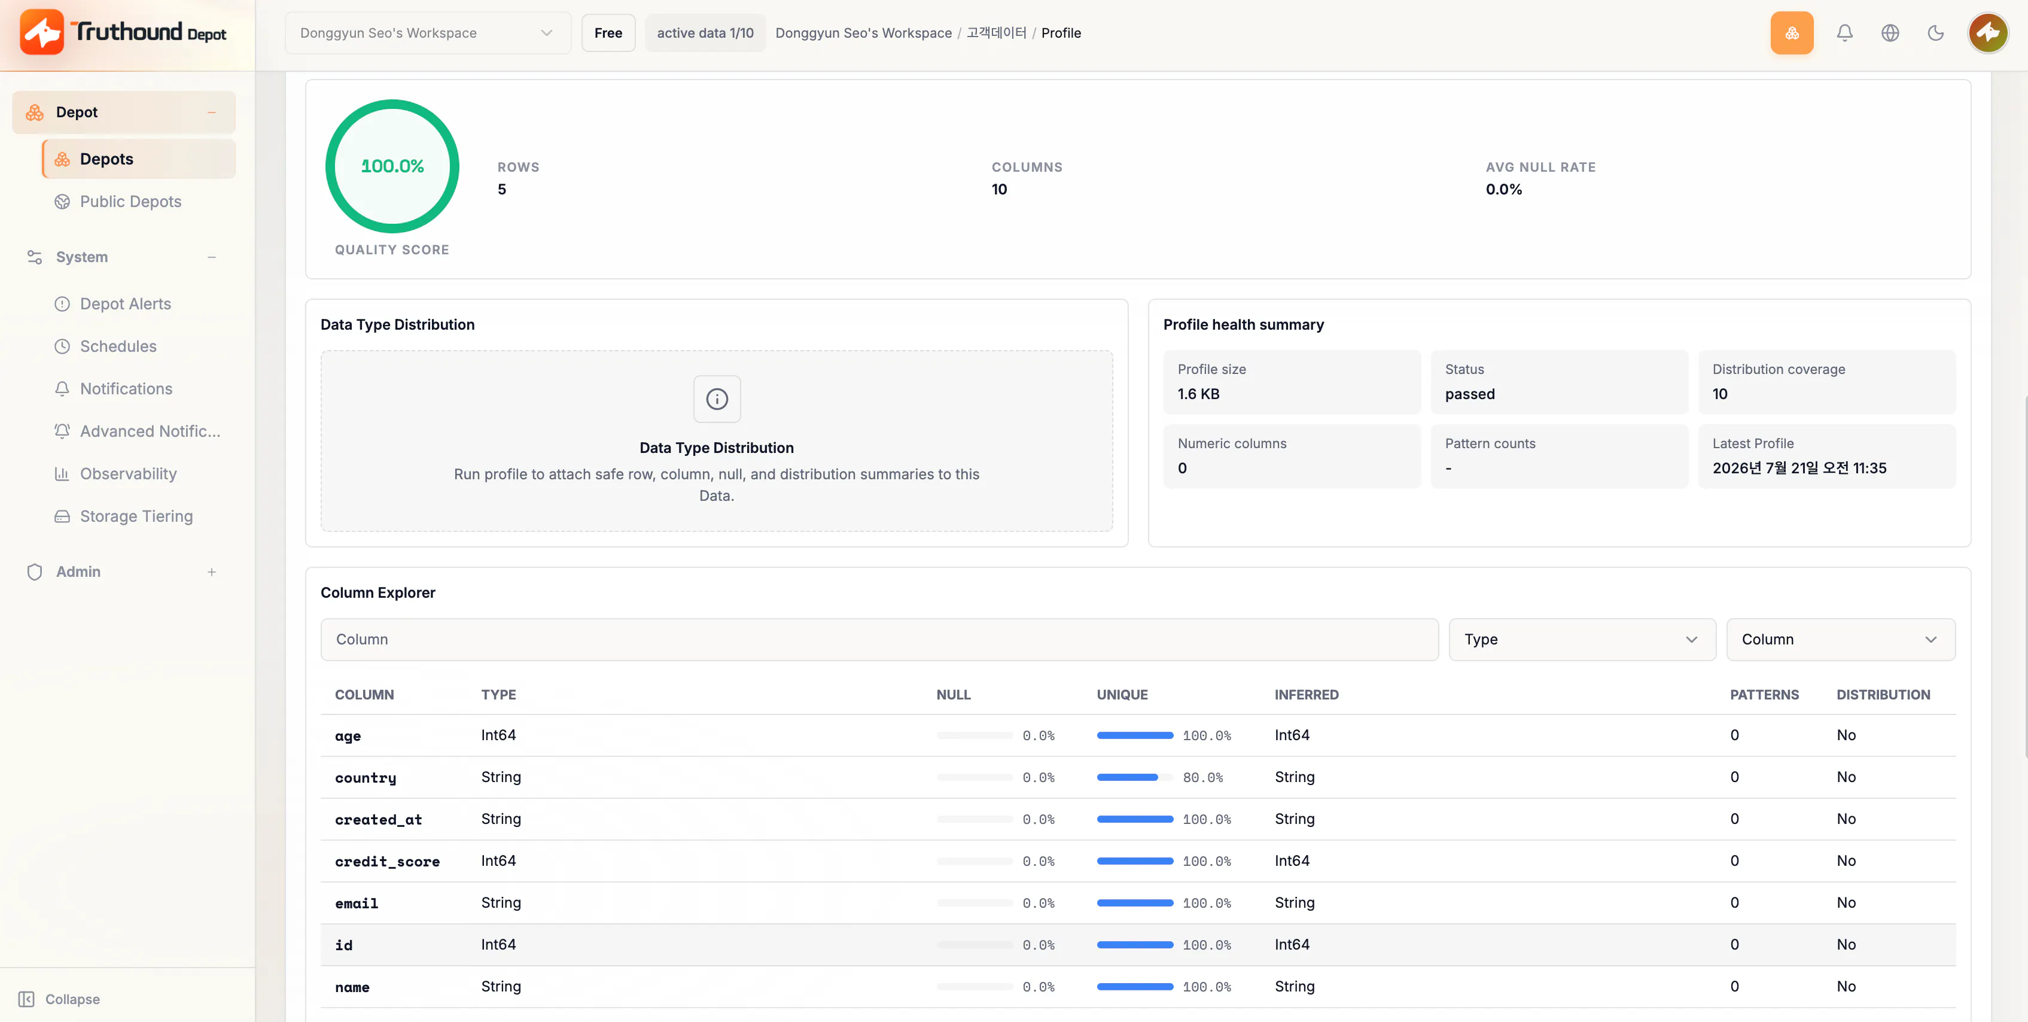Screen dimensions: 2028x1022
Task: Click the 고객데이터 breadcrumb link
Action: coord(996,33)
